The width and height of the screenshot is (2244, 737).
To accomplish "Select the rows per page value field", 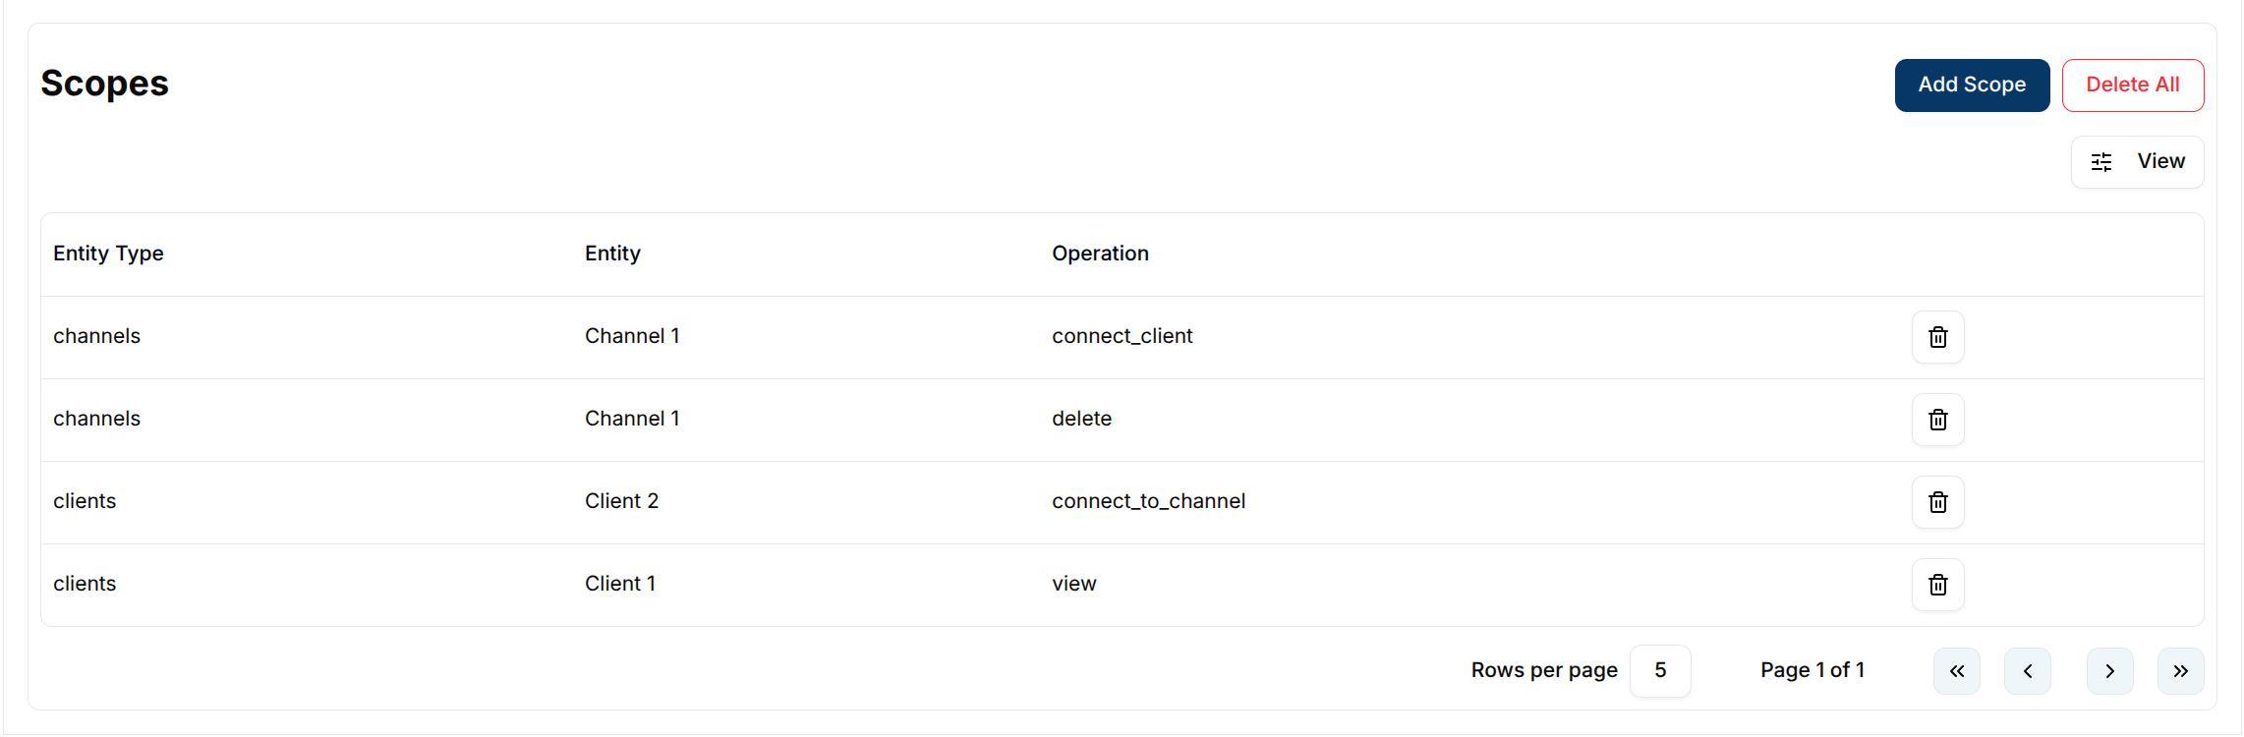I will tap(1660, 670).
